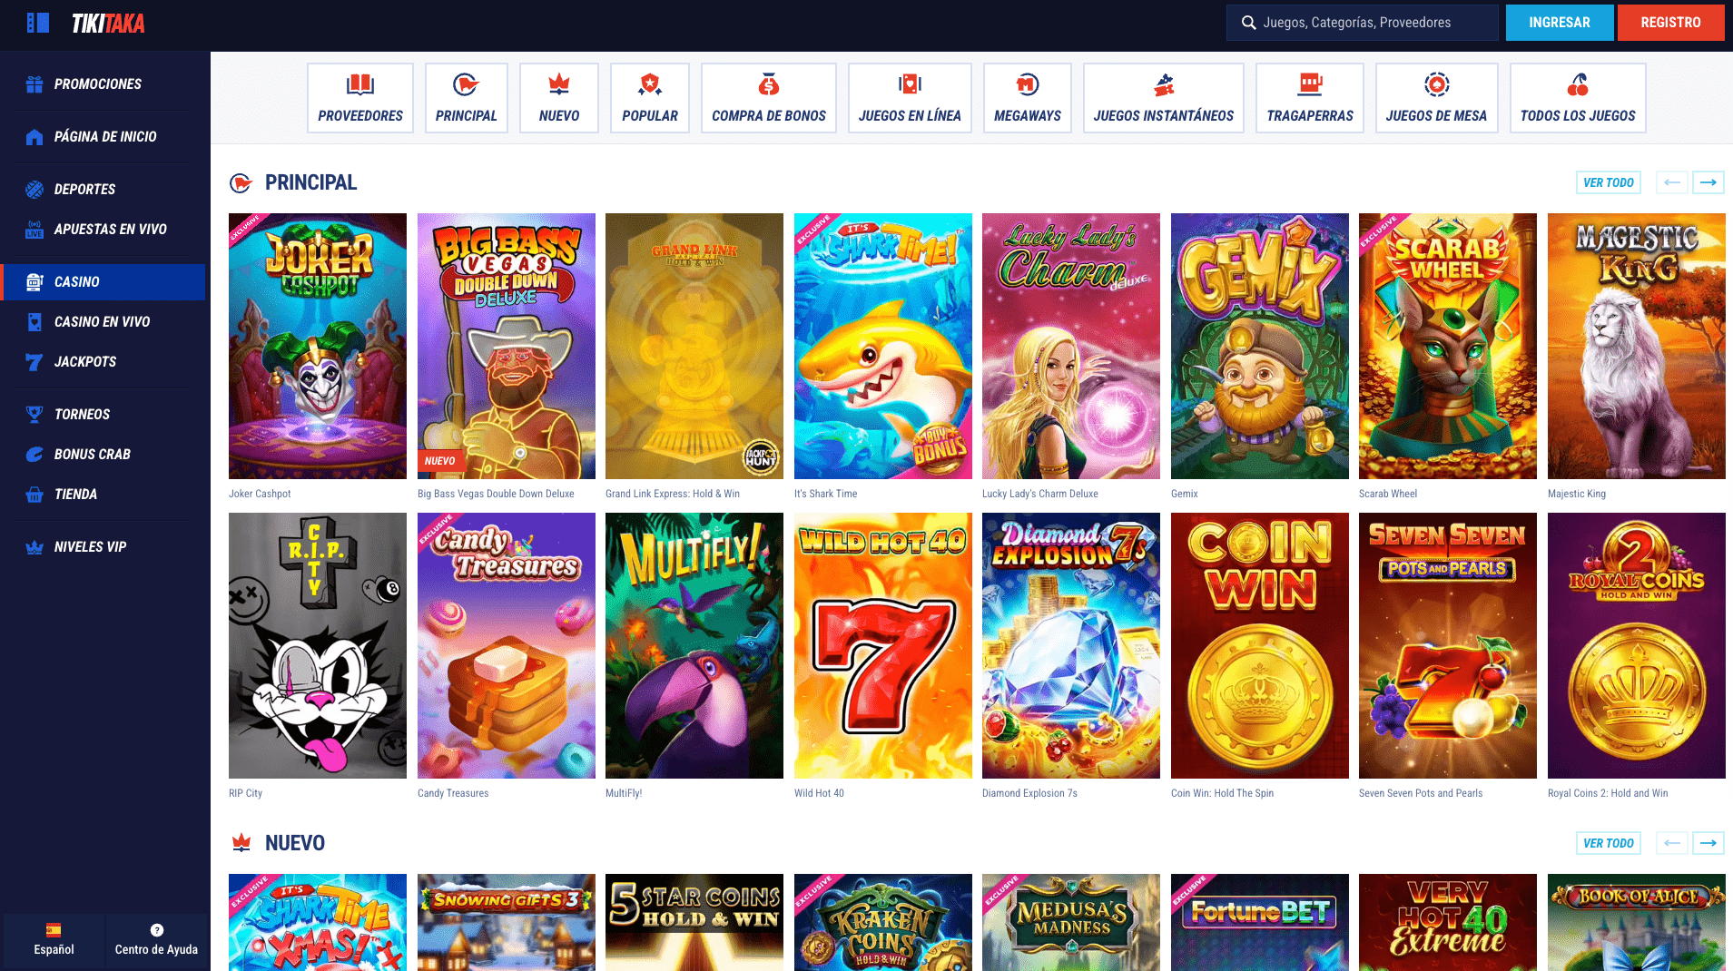Open the RIP City game thumbnail
This screenshot has width=1733, height=971.
(318, 645)
